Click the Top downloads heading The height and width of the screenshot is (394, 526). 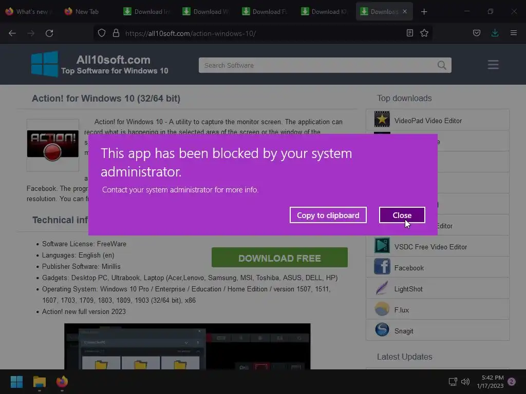point(404,98)
